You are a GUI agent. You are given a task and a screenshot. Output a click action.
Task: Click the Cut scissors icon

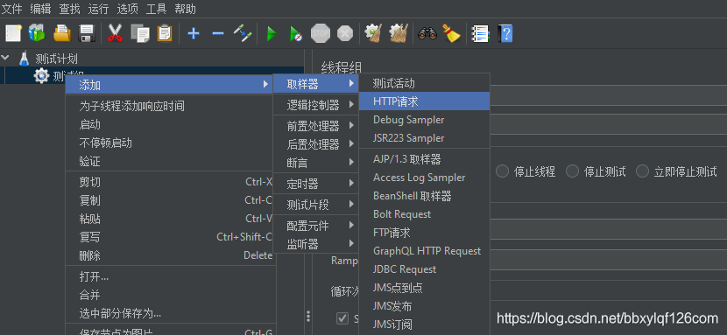[x=115, y=33]
